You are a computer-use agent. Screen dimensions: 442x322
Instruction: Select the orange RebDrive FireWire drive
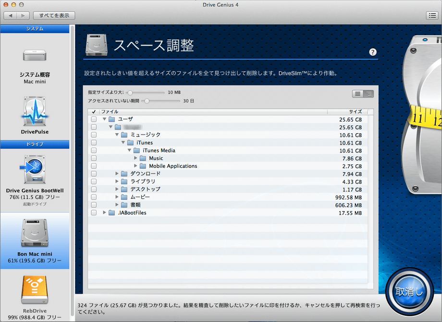35,290
